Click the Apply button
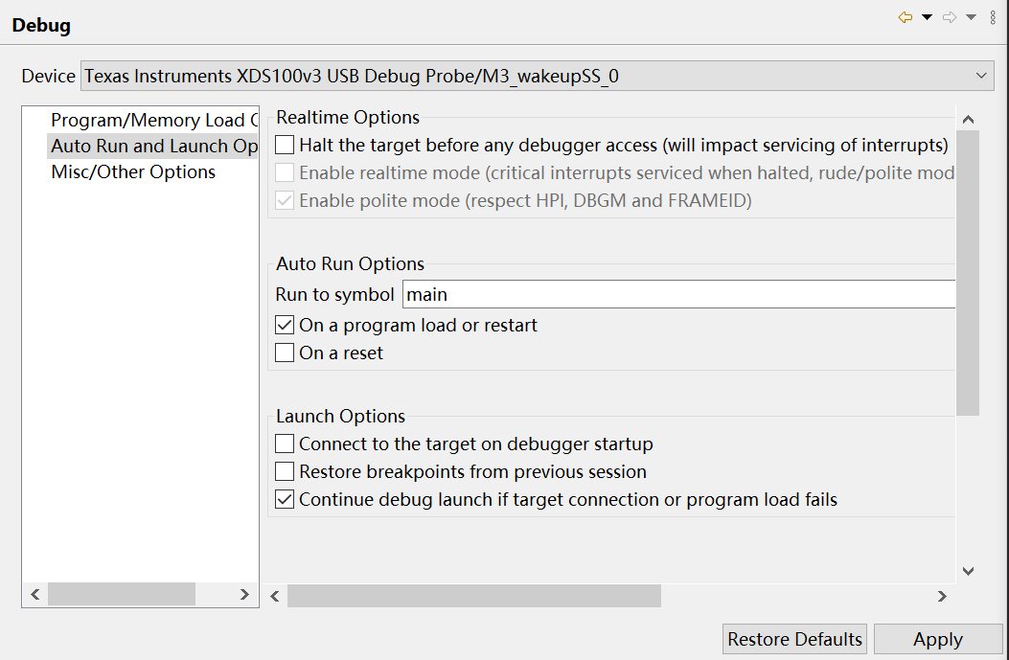Image resolution: width=1009 pixels, height=660 pixels. pos(937,639)
